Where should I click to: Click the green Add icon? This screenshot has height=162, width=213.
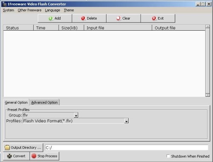point(51,18)
